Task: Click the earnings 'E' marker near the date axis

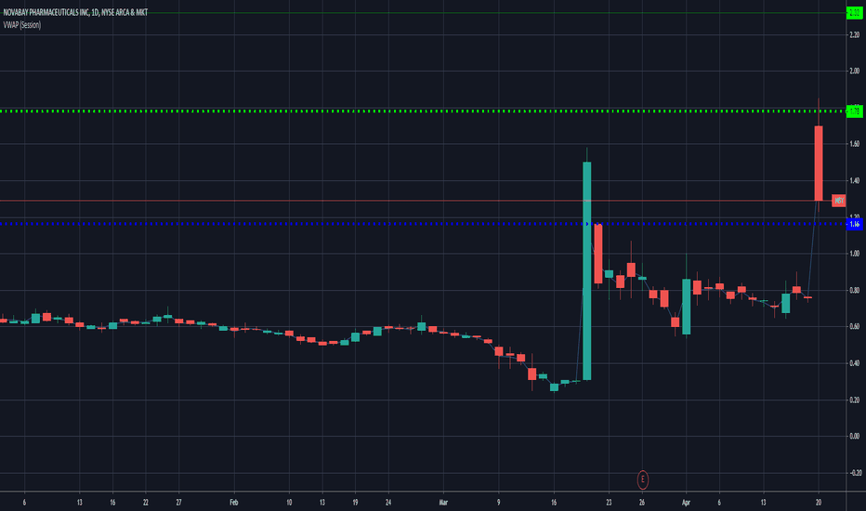Action: tap(642, 479)
